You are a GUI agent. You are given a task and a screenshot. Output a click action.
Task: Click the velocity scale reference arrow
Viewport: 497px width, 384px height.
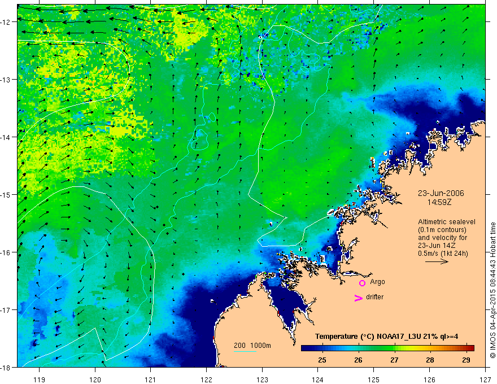coord(437,261)
